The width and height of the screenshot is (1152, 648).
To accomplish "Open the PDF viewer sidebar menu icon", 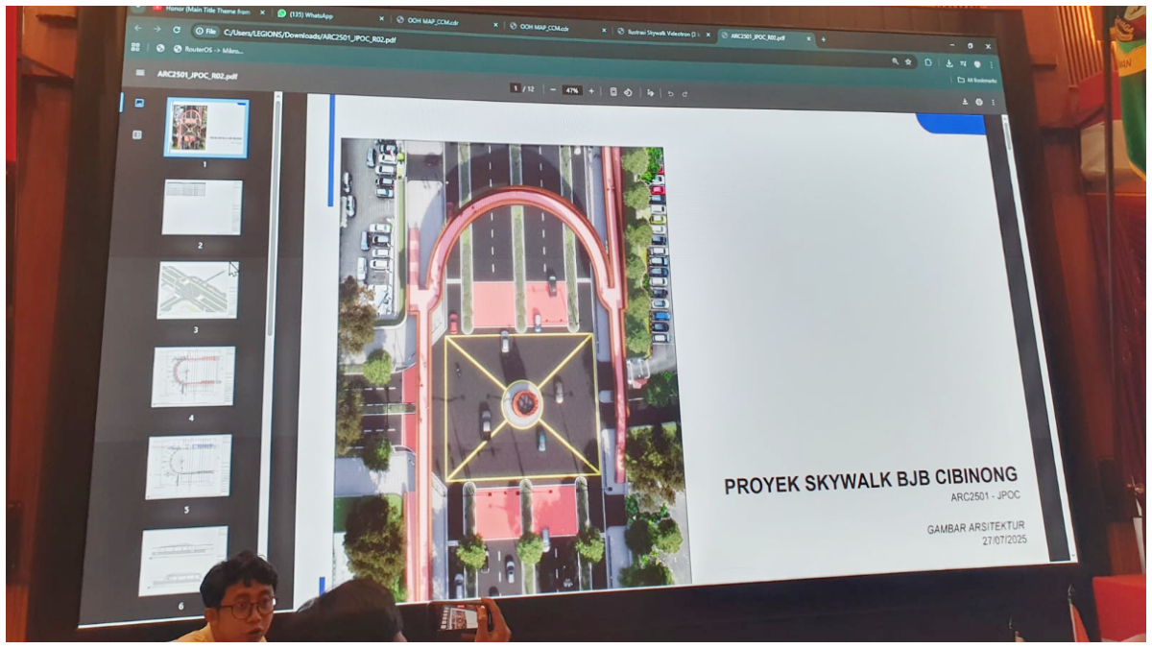I will click(x=140, y=73).
